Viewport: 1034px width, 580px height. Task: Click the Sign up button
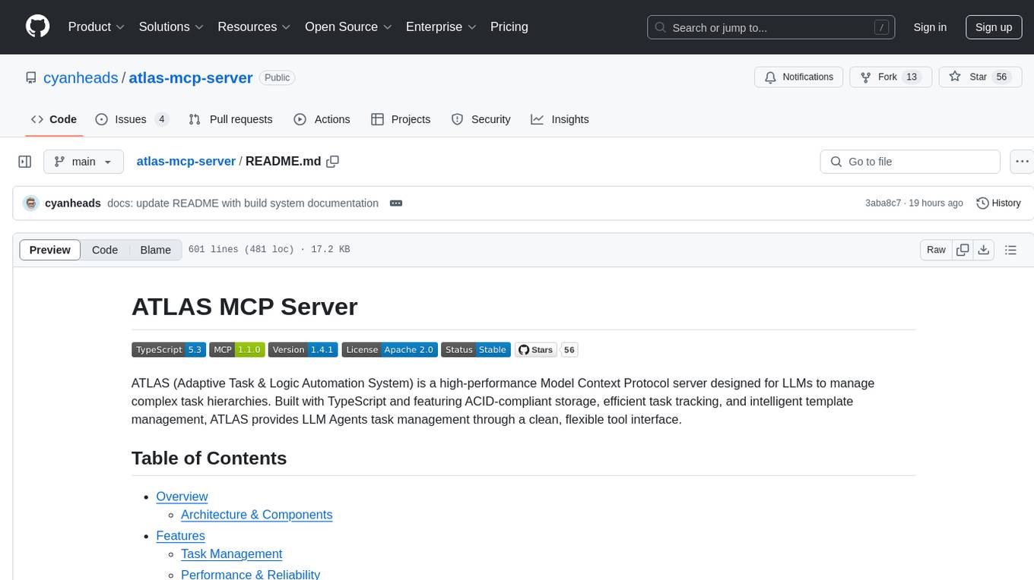coord(994,27)
